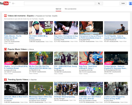Click 50 COSAS SOBRE MI by Rubius title
Viewport: 132px width, 105px height.
[x=38, y=37]
